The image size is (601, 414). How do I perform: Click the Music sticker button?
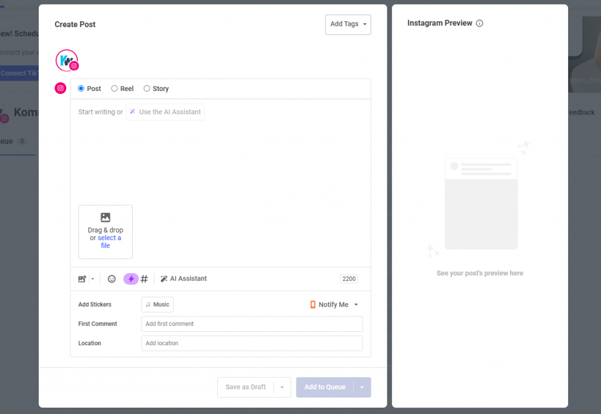point(157,305)
